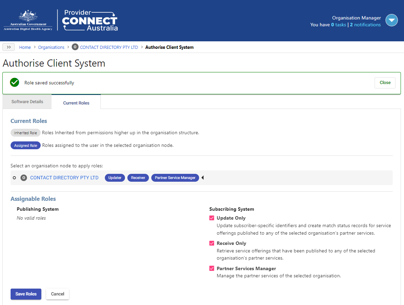Click the organisation icon in the breadcrumb
Viewport: 404px width, 305px height.
[75, 47]
